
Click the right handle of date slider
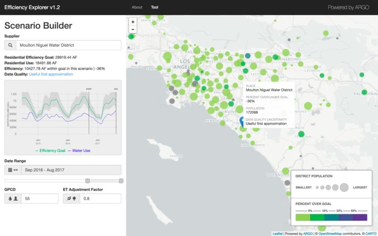(121, 181)
